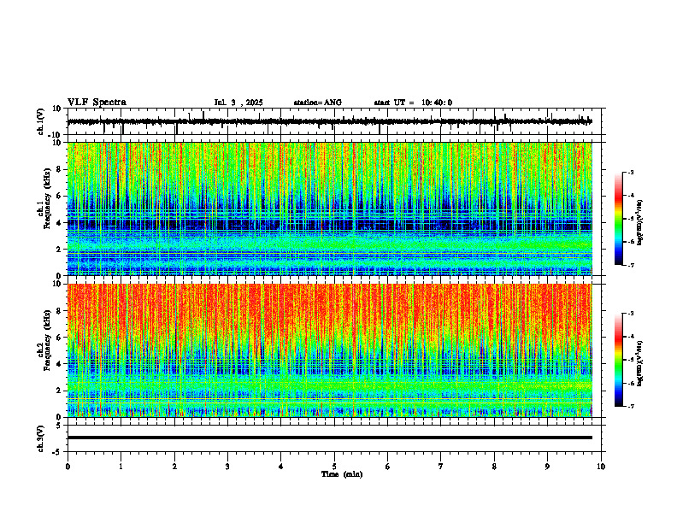Click the "VLF Spectra" plot title
The height and width of the screenshot is (523, 677).
(x=97, y=103)
